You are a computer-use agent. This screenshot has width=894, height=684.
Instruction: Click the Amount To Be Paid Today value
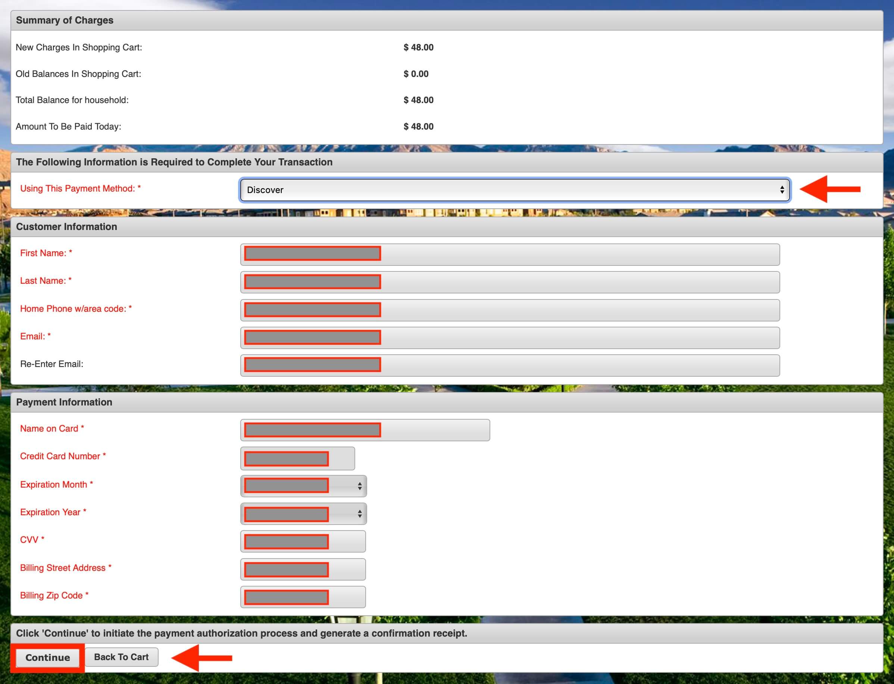tap(418, 127)
